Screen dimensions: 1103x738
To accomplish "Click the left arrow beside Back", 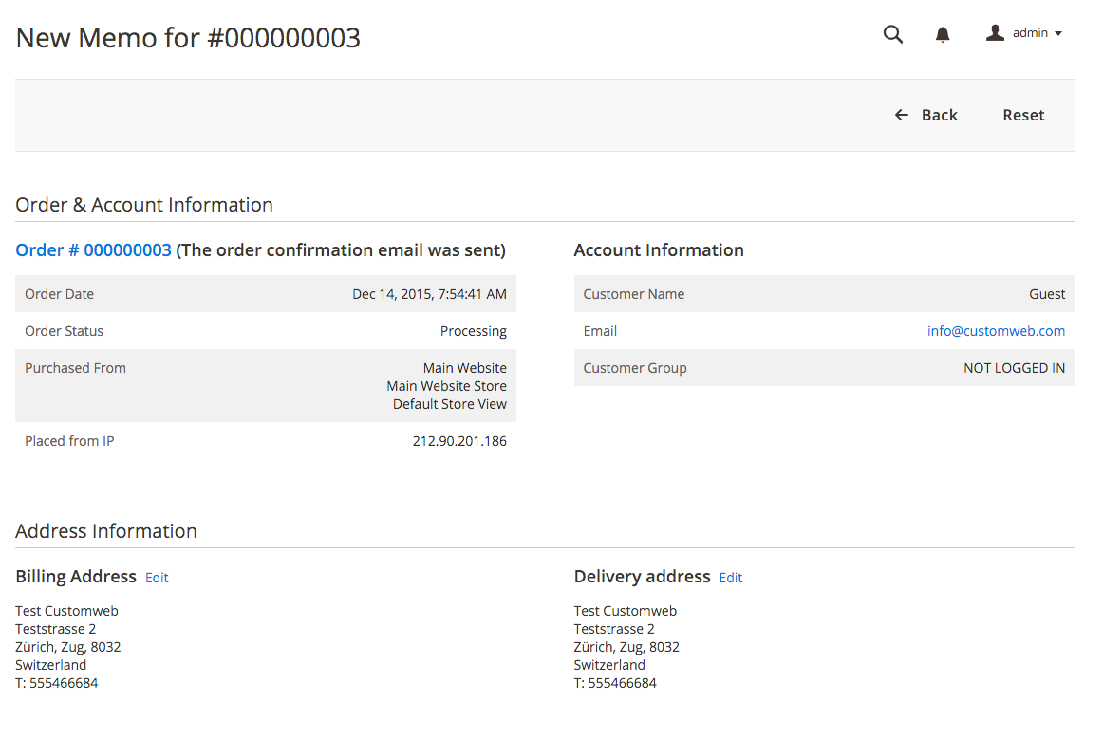I will tap(902, 115).
